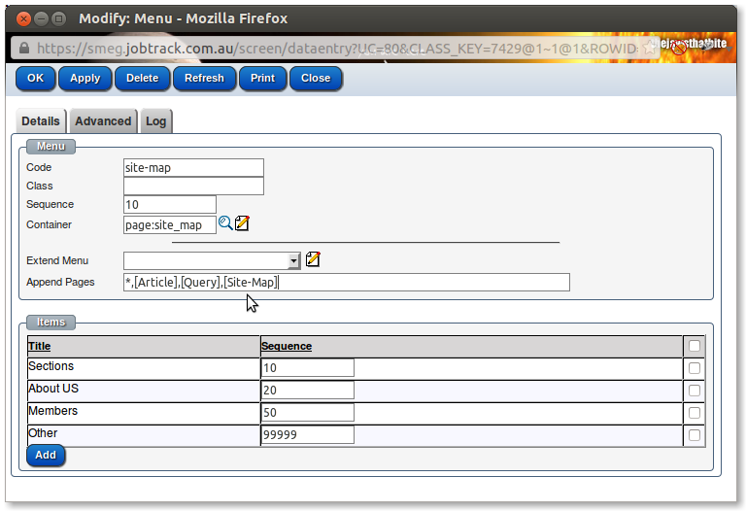
Task: Sort items by Title column header
Action: click(40, 346)
